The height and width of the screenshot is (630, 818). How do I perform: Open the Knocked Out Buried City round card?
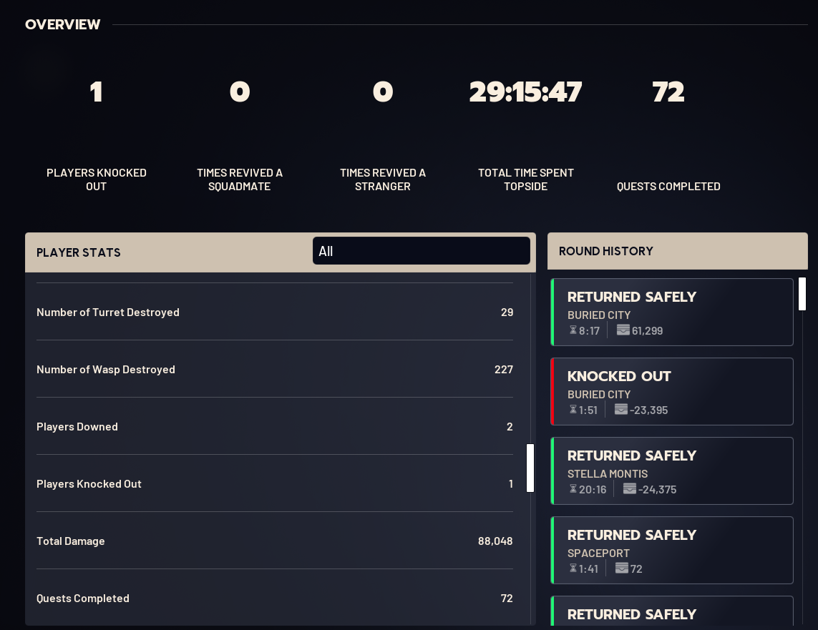tap(672, 391)
